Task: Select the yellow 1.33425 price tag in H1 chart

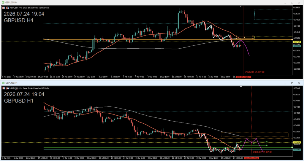Action: coord(297,142)
